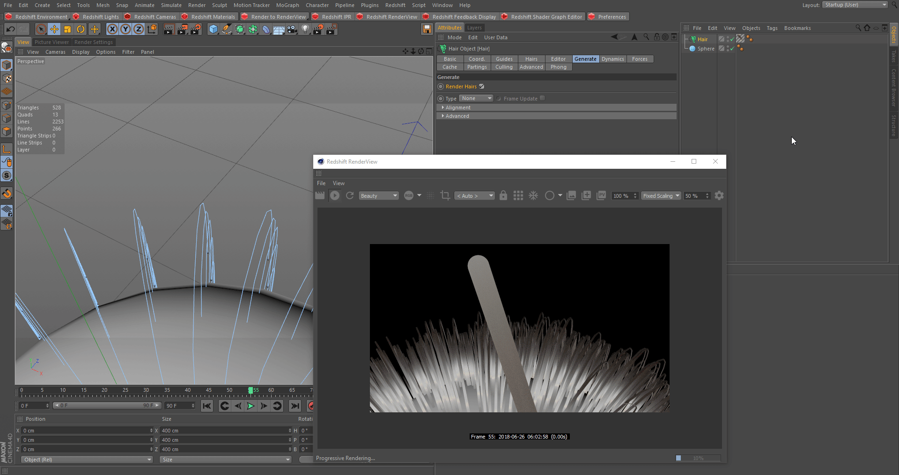The image size is (899, 475).
Task: Switch to the Dynamics tab
Action: pos(612,59)
